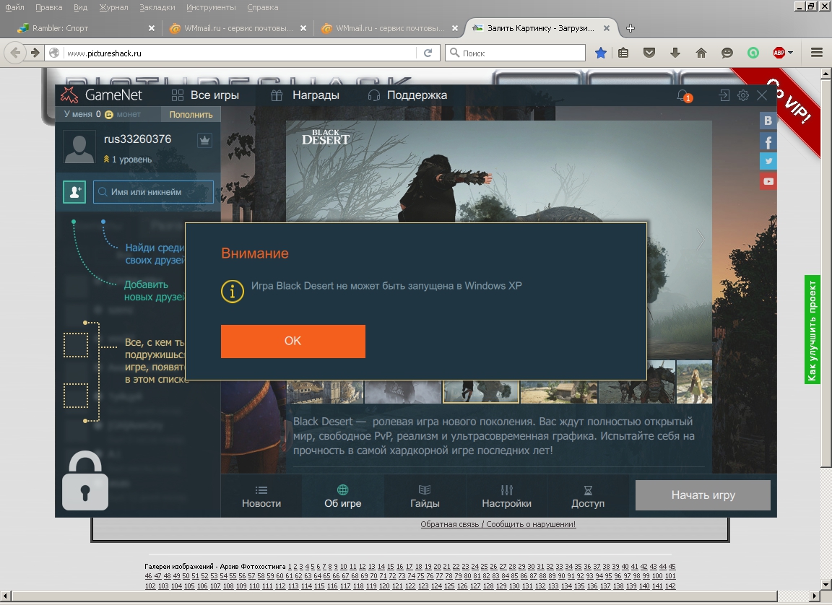Click the Пополнить button
The height and width of the screenshot is (605, 832).
point(191,115)
